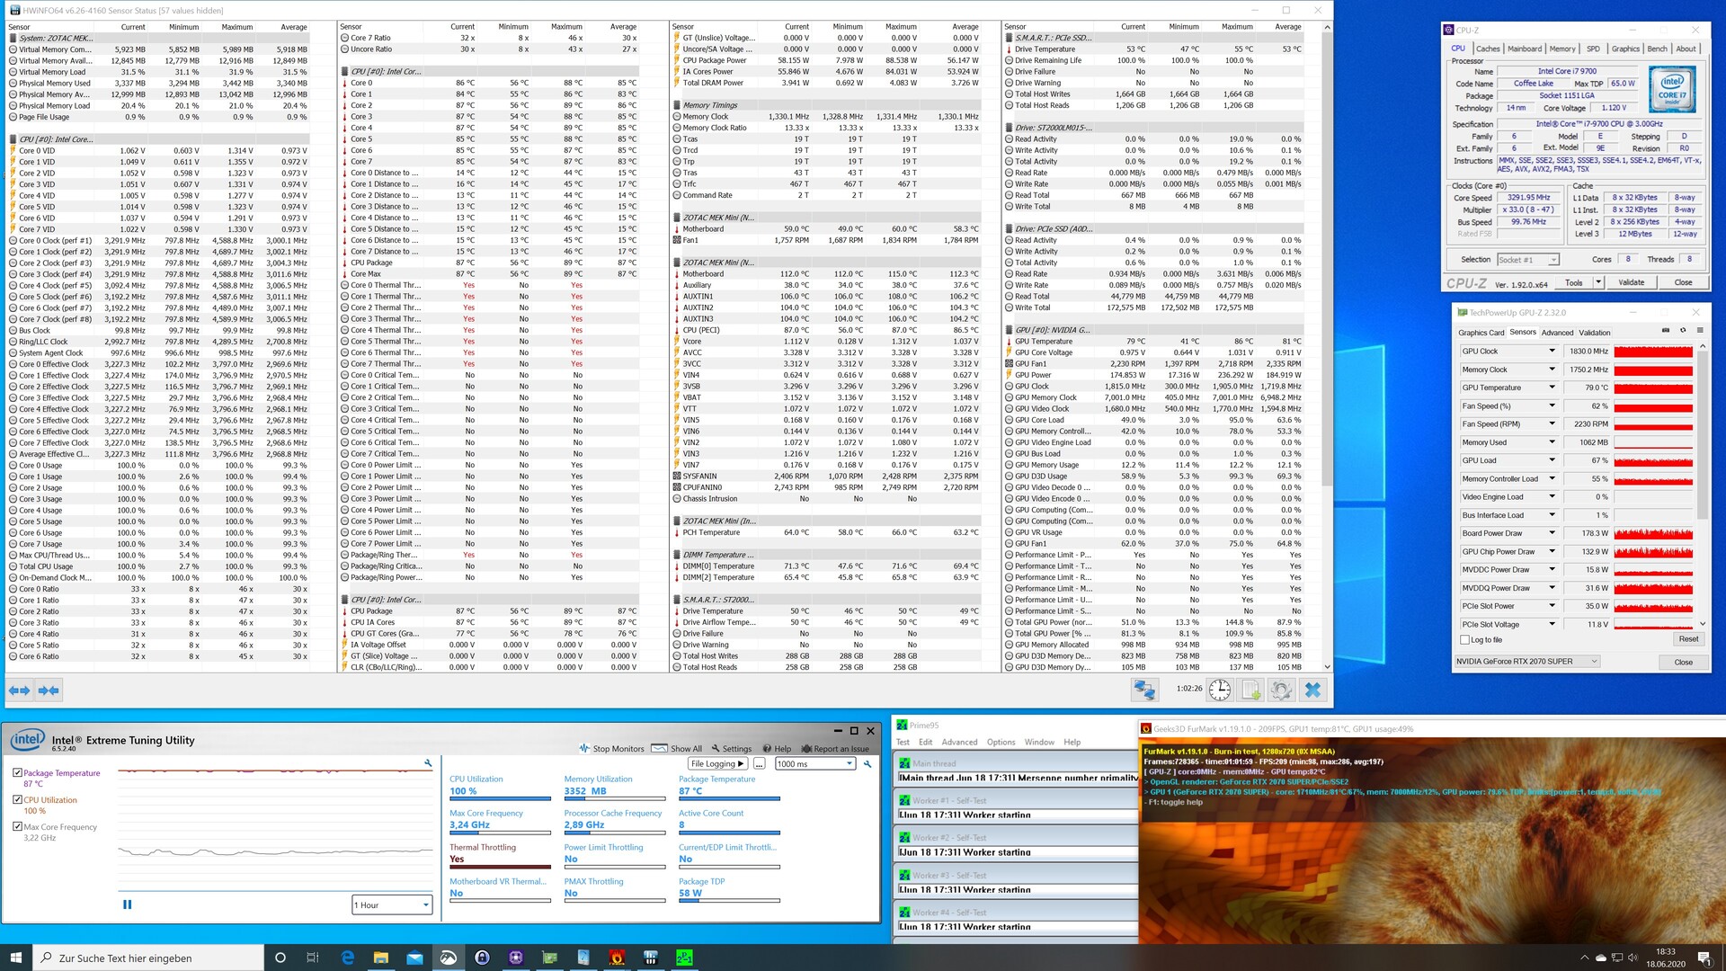Click GPU-Z Close button
Image resolution: width=1726 pixels, height=971 pixels.
(1683, 662)
